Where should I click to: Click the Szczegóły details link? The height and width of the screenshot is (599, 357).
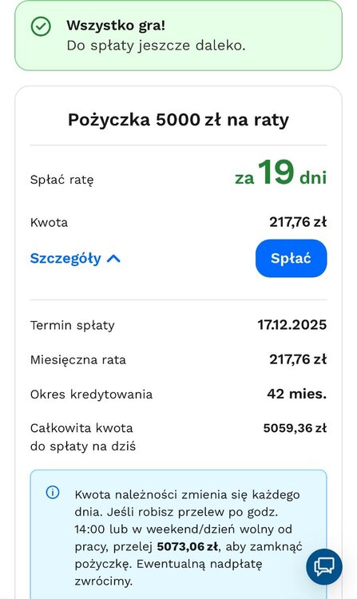point(65,259)
